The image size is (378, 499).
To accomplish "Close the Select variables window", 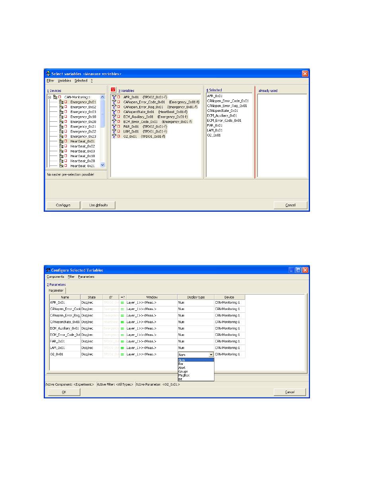I will pyautogui.click(x=305, y=73).
